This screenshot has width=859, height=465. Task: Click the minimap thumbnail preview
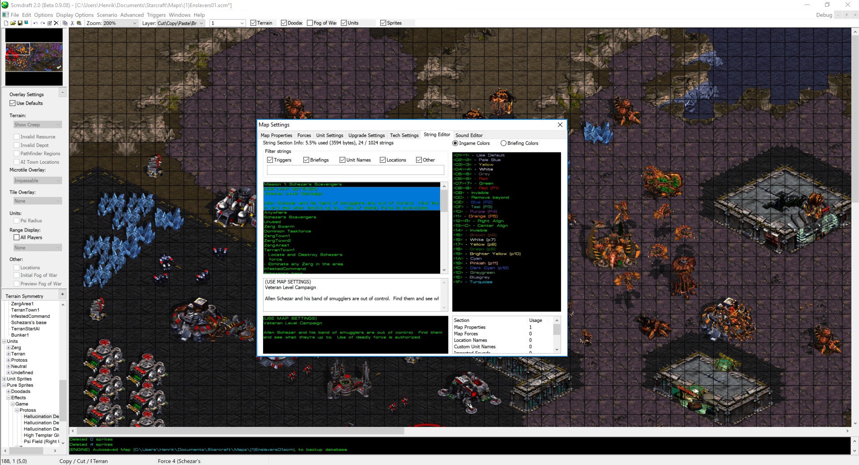point(34,57)
